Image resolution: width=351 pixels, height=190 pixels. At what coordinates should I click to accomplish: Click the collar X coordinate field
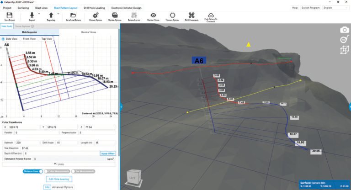(x=23, y=127)
